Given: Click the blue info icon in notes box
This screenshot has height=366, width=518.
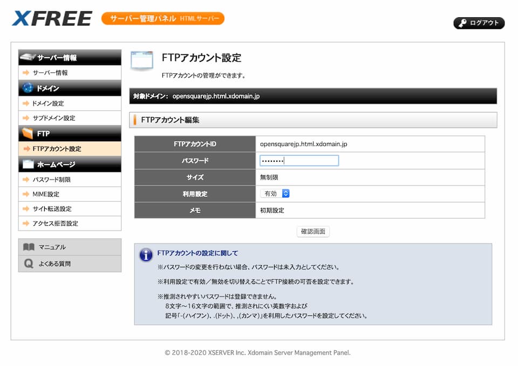Looking at the screenshot, I should 146,255.
